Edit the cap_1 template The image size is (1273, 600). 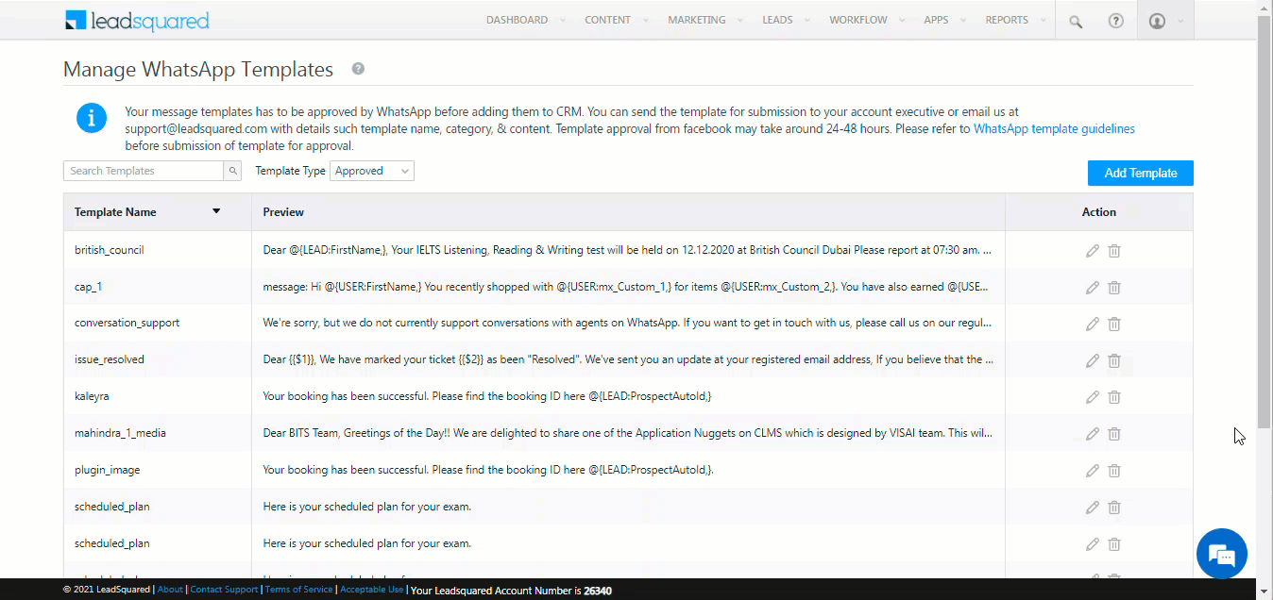(1093, 288)
